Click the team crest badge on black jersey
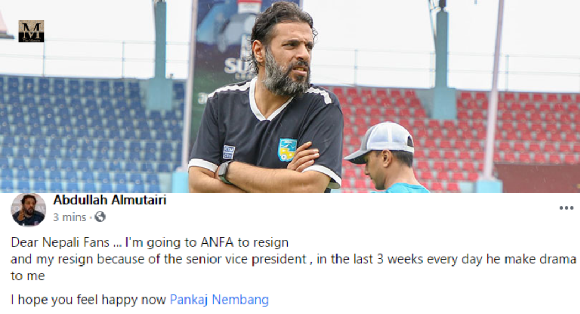Image resolution: width=580 pixels, height=314 pixels. coord(287,150)
